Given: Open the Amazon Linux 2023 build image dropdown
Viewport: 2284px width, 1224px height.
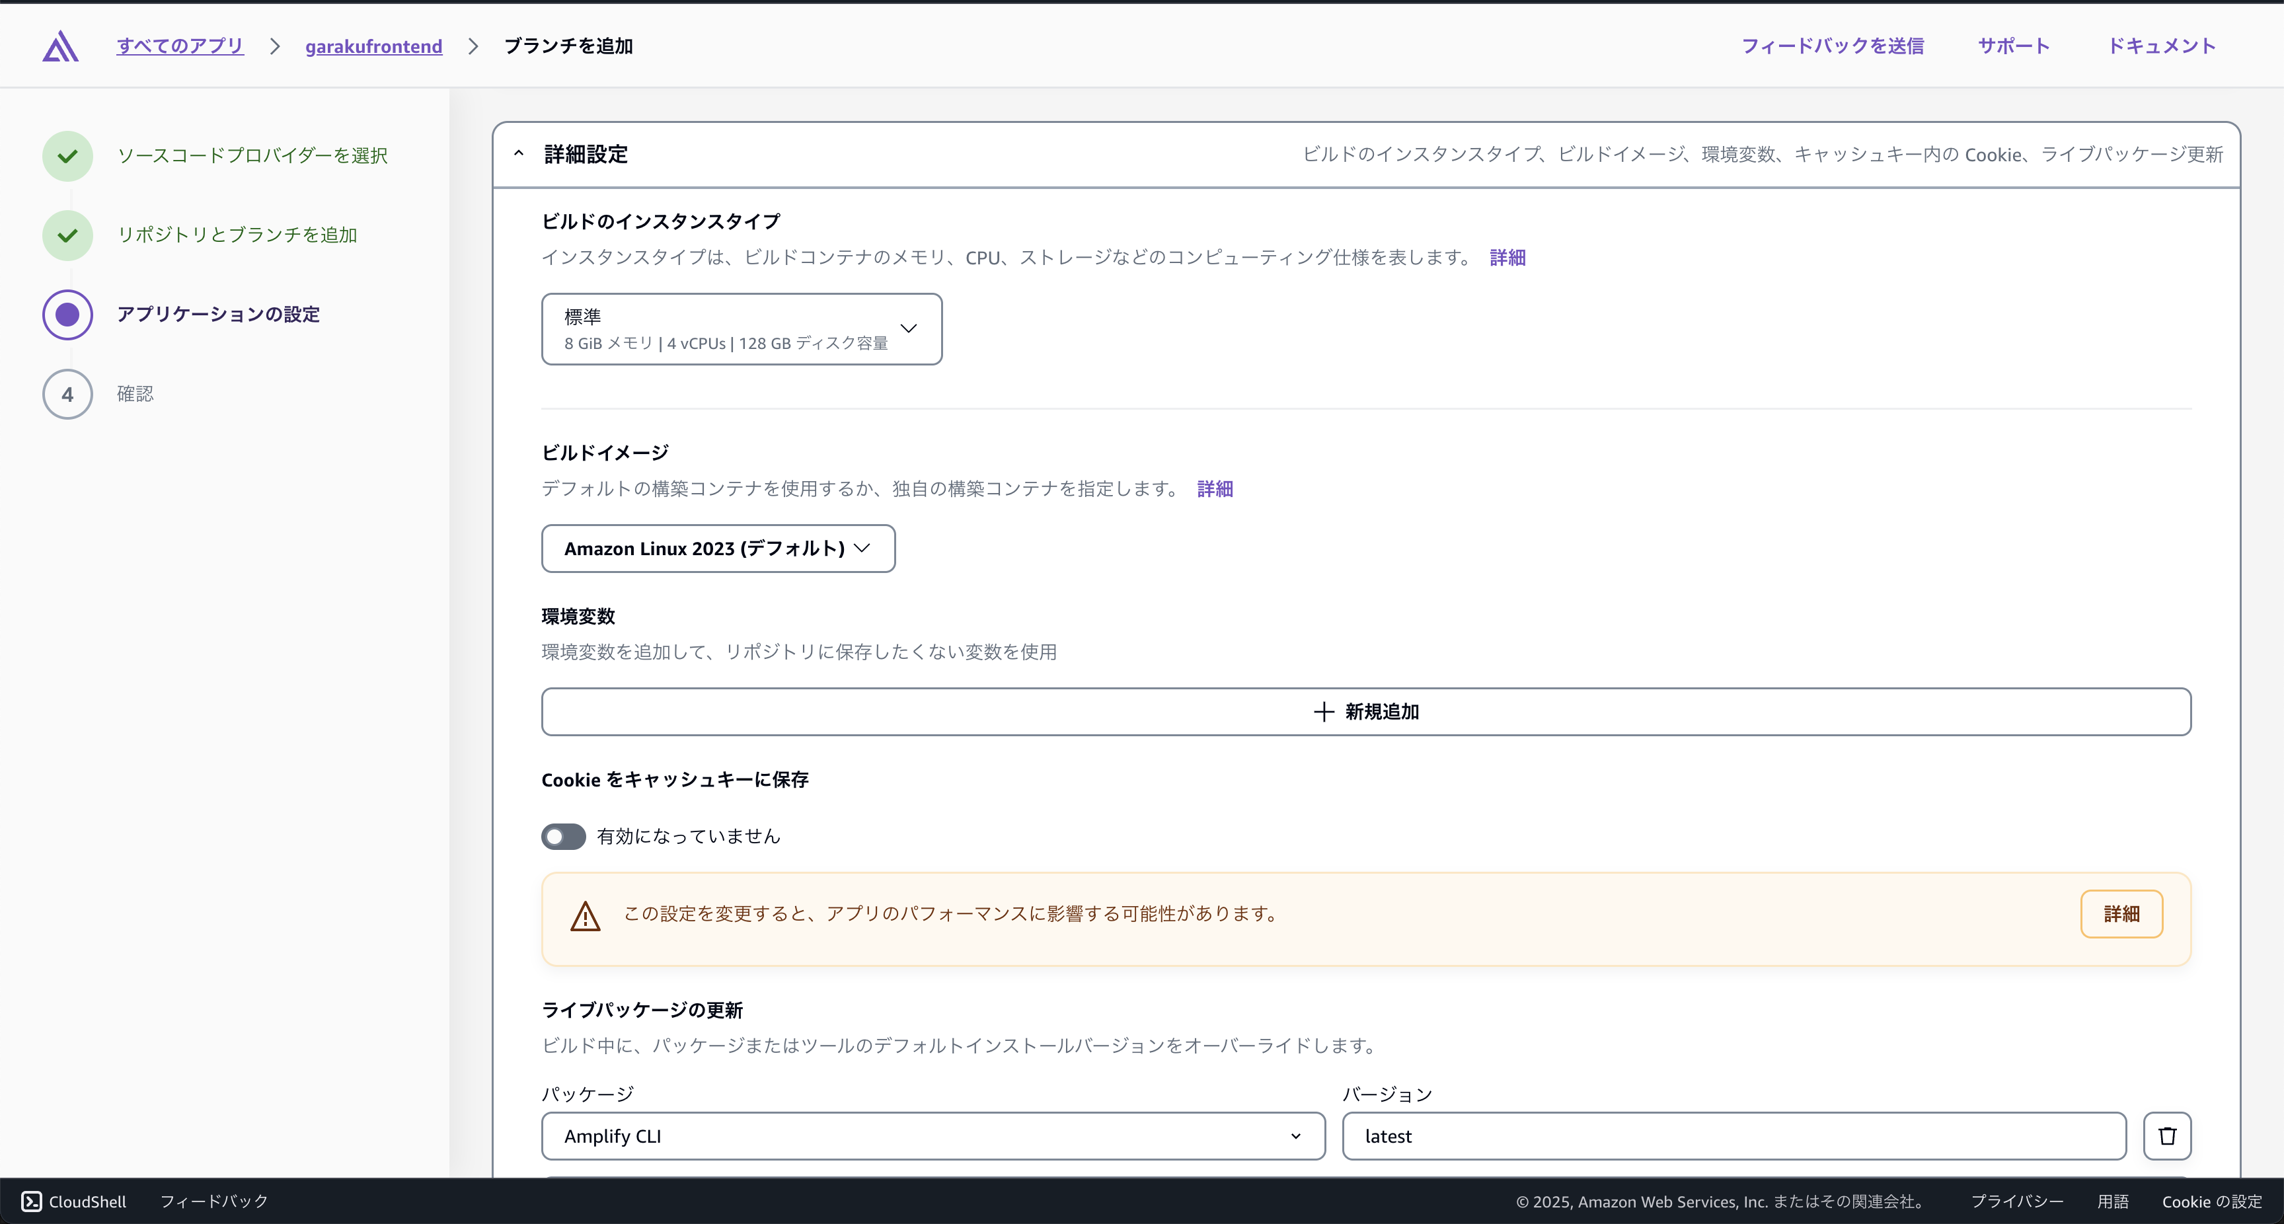Looking at the screenshot, I should (717, 548).
